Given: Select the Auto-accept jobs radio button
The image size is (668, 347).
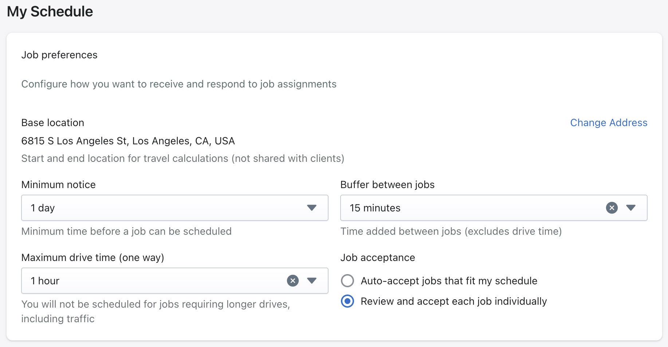Looking at the screenshot, I should pos(347,281).
